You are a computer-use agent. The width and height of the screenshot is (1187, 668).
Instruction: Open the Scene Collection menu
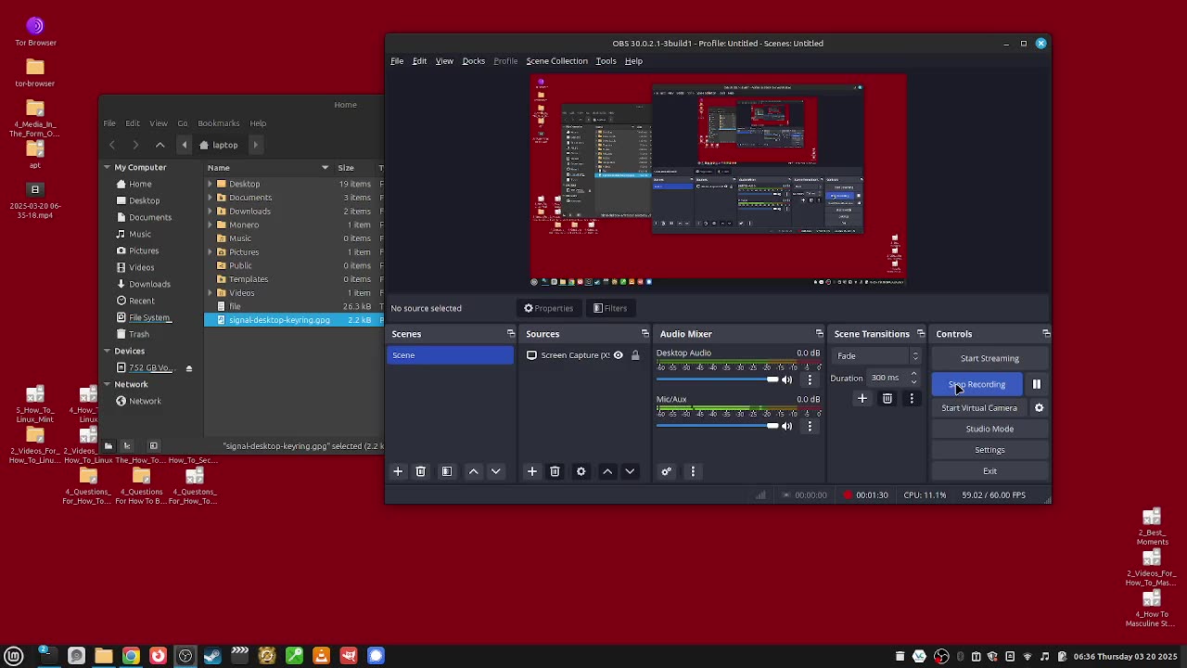pos(556,61)
